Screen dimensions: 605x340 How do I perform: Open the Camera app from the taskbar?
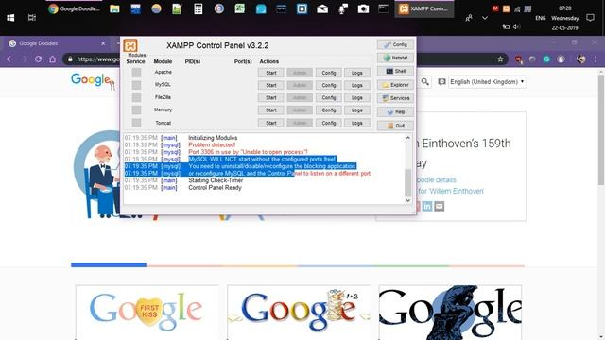coord(363,8)
